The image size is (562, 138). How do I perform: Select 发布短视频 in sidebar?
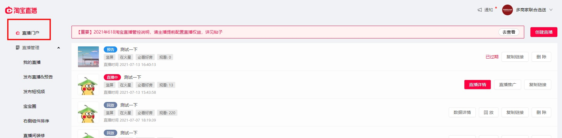pos(34,92)
